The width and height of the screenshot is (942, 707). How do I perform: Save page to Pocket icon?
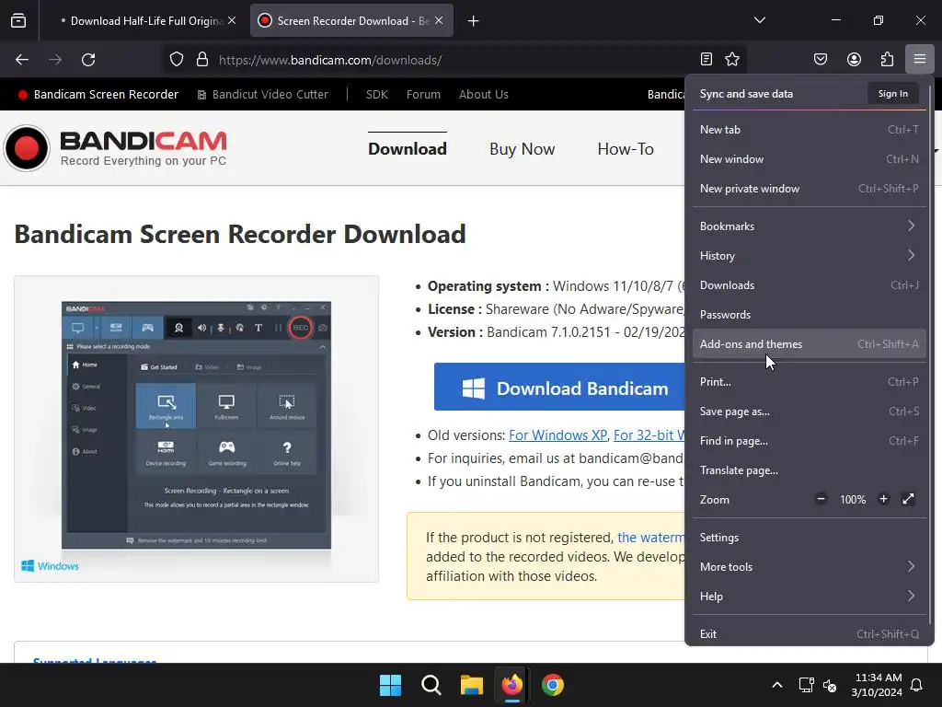821,59
